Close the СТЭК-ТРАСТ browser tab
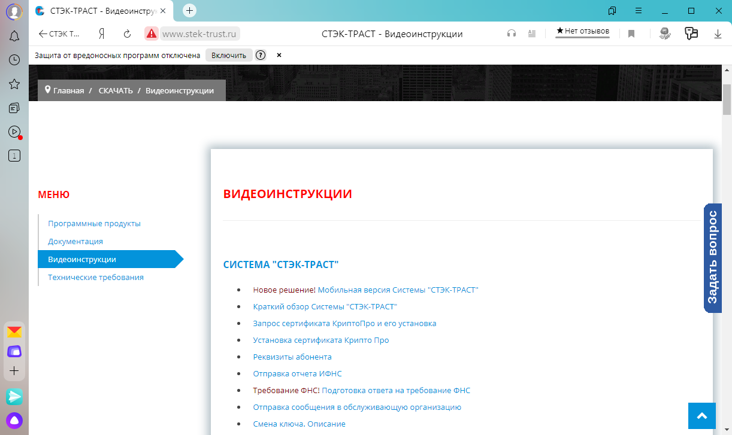732x435 pixels. click(164, 11)
